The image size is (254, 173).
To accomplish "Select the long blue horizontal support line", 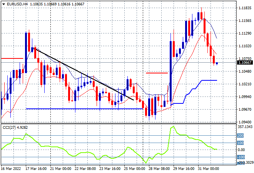I will tap(84, 109).
